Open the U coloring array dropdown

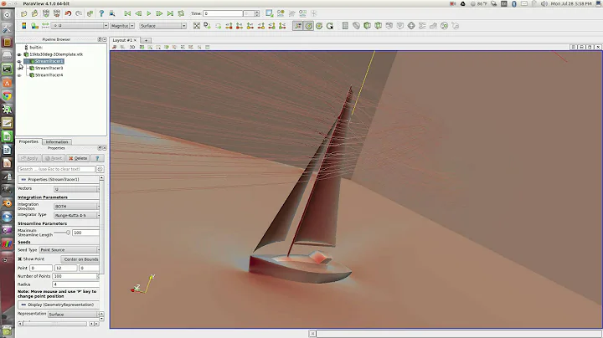80,26
